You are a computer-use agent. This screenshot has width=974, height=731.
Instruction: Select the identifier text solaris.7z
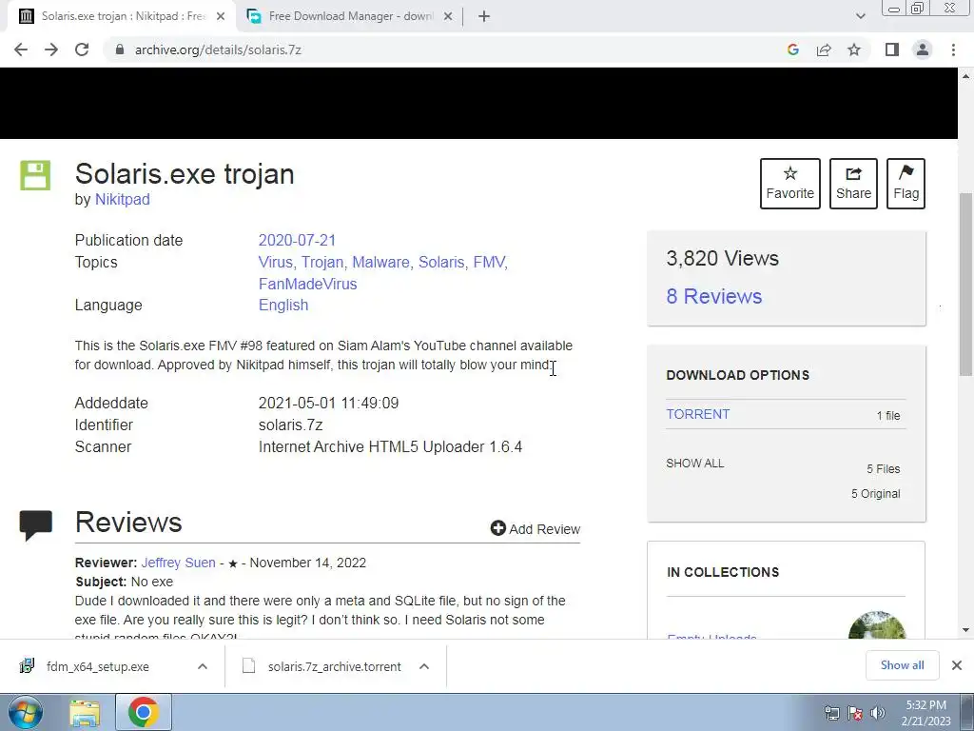(291, 425)
